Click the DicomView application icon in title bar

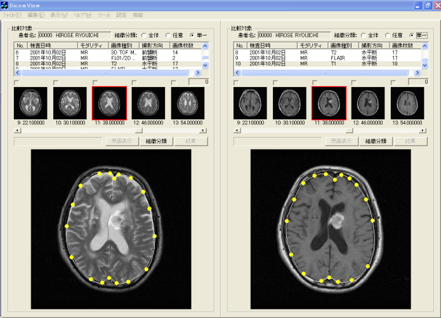[5, 5]
